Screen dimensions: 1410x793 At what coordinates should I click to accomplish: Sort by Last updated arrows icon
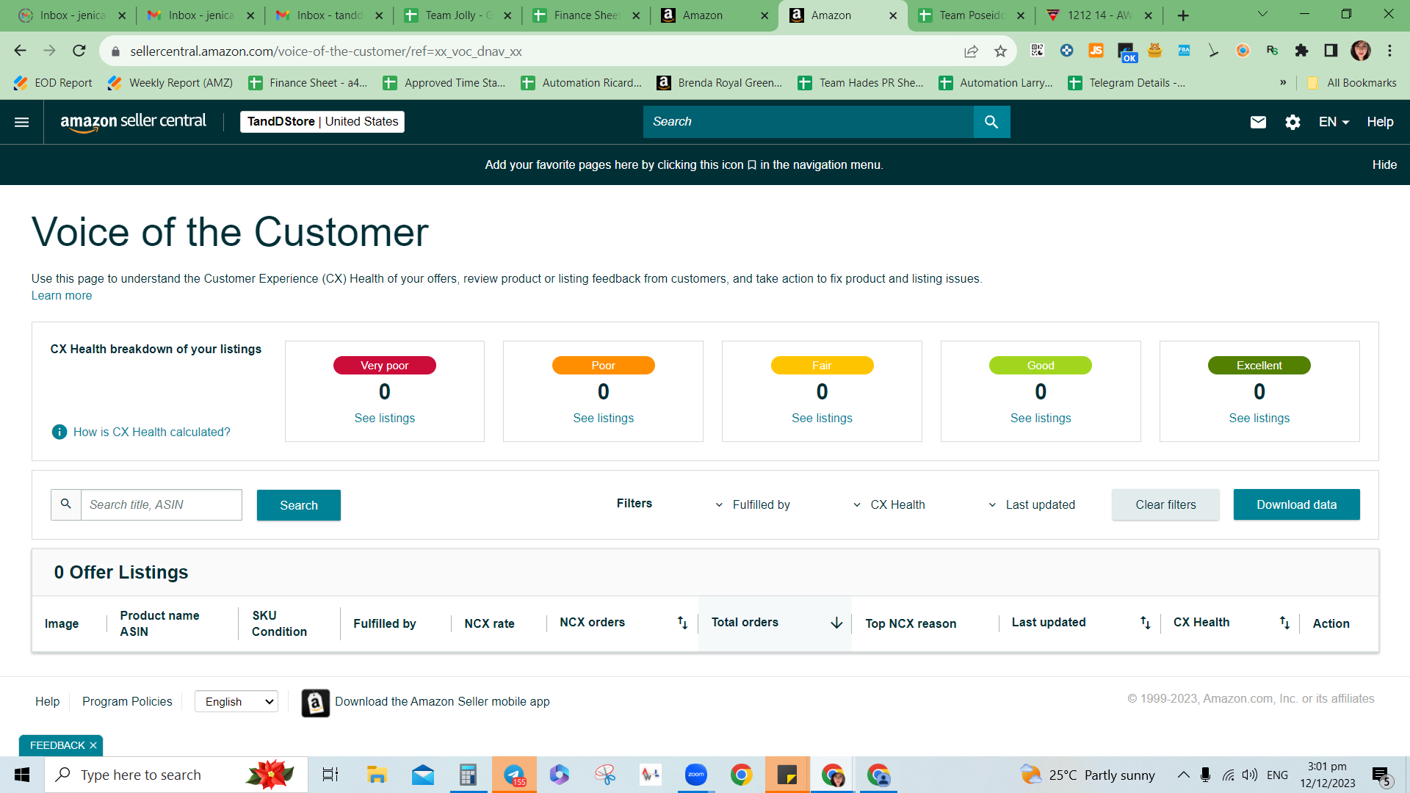tap(1145, 623)
